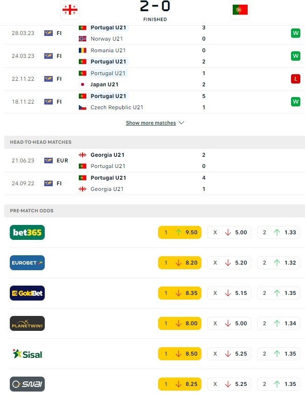
Task: Open the Snai bookmaker logo
Action: 27,384
